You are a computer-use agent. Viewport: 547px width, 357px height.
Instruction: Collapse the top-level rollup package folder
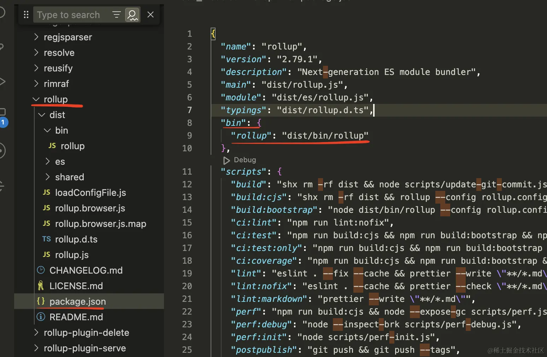click(x=36, y=99)
